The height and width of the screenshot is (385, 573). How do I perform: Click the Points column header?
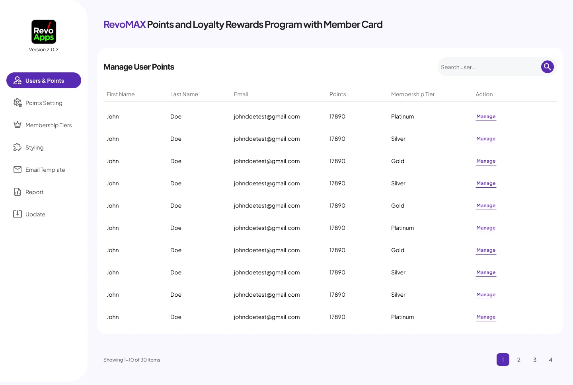pyautogui.click(x=338, y=94)
